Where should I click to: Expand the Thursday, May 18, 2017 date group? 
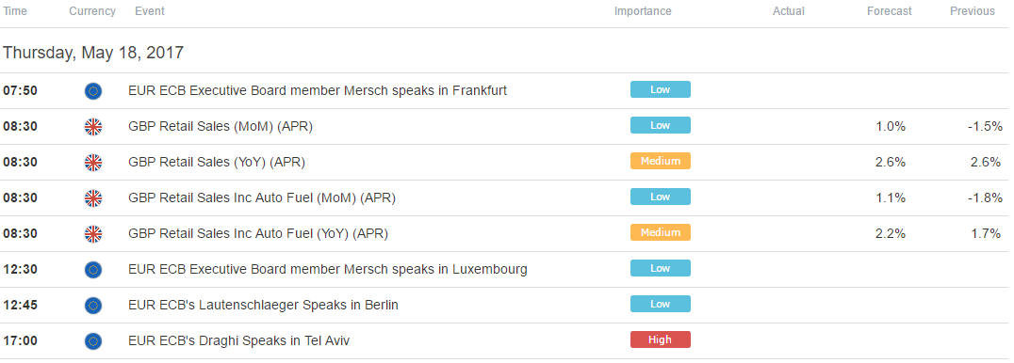click(x=93, y=53)
